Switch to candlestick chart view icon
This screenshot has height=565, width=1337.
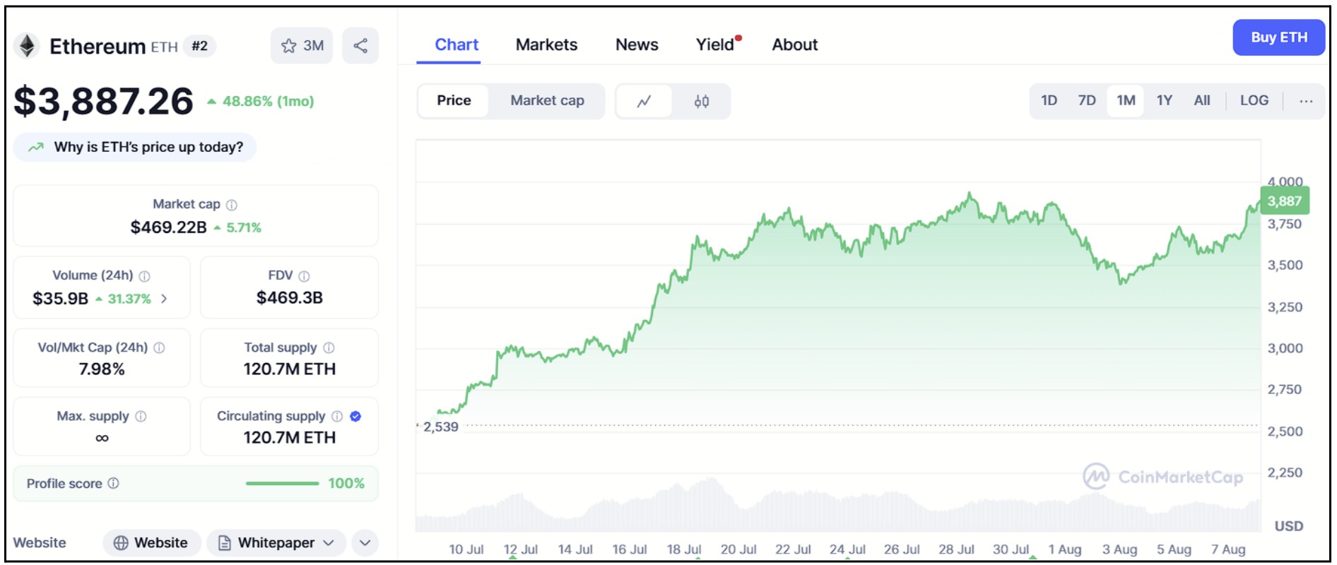click(701, 101)
